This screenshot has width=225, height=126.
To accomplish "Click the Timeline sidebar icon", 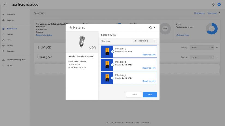I will tap(4, 34).
